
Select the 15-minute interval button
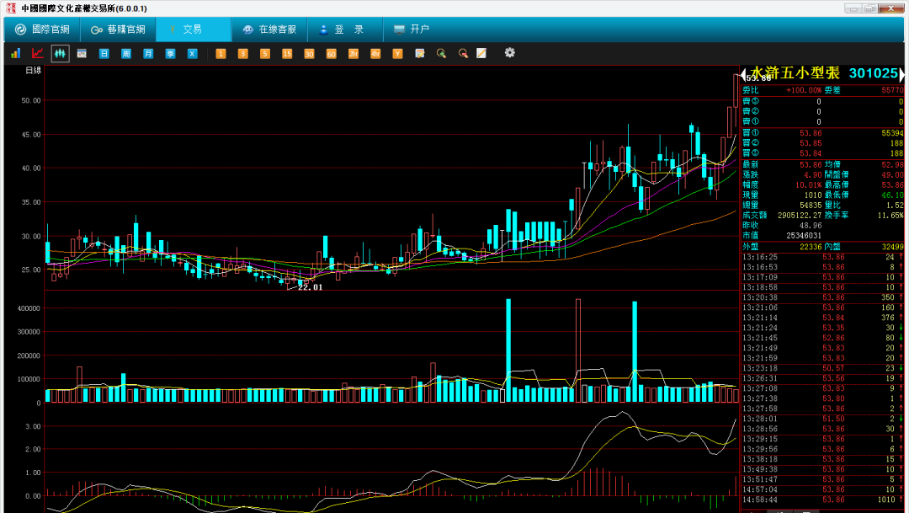pos(286,53)
